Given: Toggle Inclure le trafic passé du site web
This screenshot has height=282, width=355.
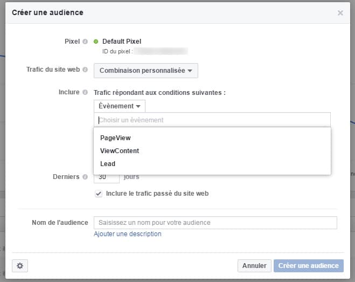Looking at the screenshot, I should pos(99,194).
